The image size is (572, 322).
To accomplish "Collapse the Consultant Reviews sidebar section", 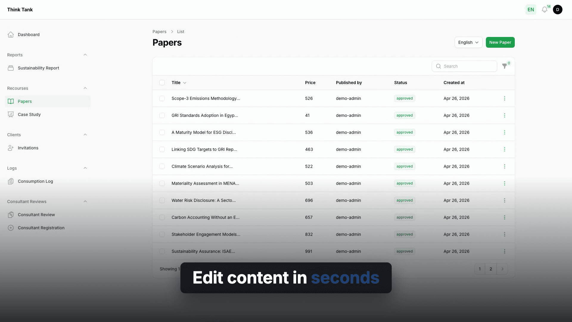I will (x=85, y=202).
